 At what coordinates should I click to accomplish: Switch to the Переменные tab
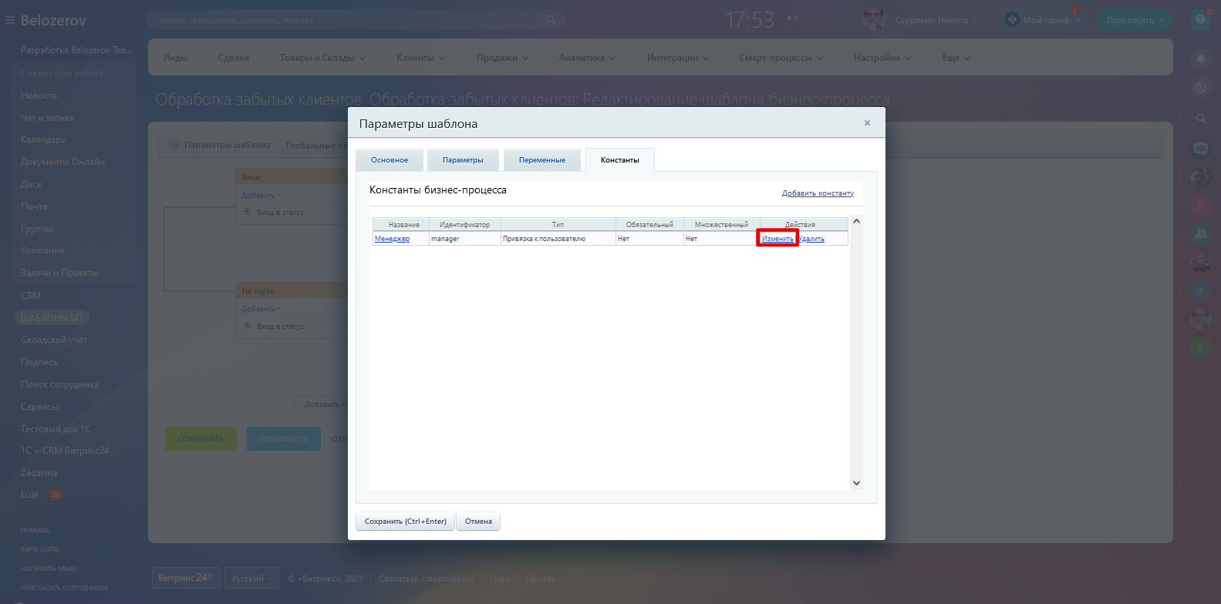[541, 159]
